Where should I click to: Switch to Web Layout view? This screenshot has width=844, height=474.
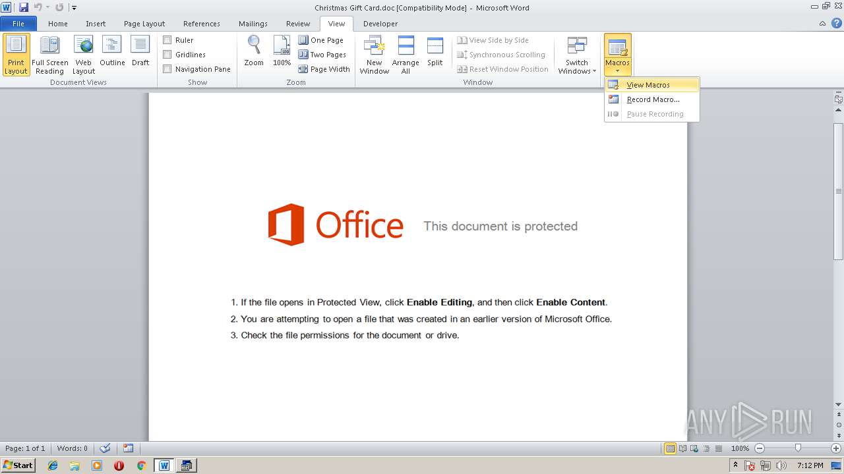[x=84, y=55]
